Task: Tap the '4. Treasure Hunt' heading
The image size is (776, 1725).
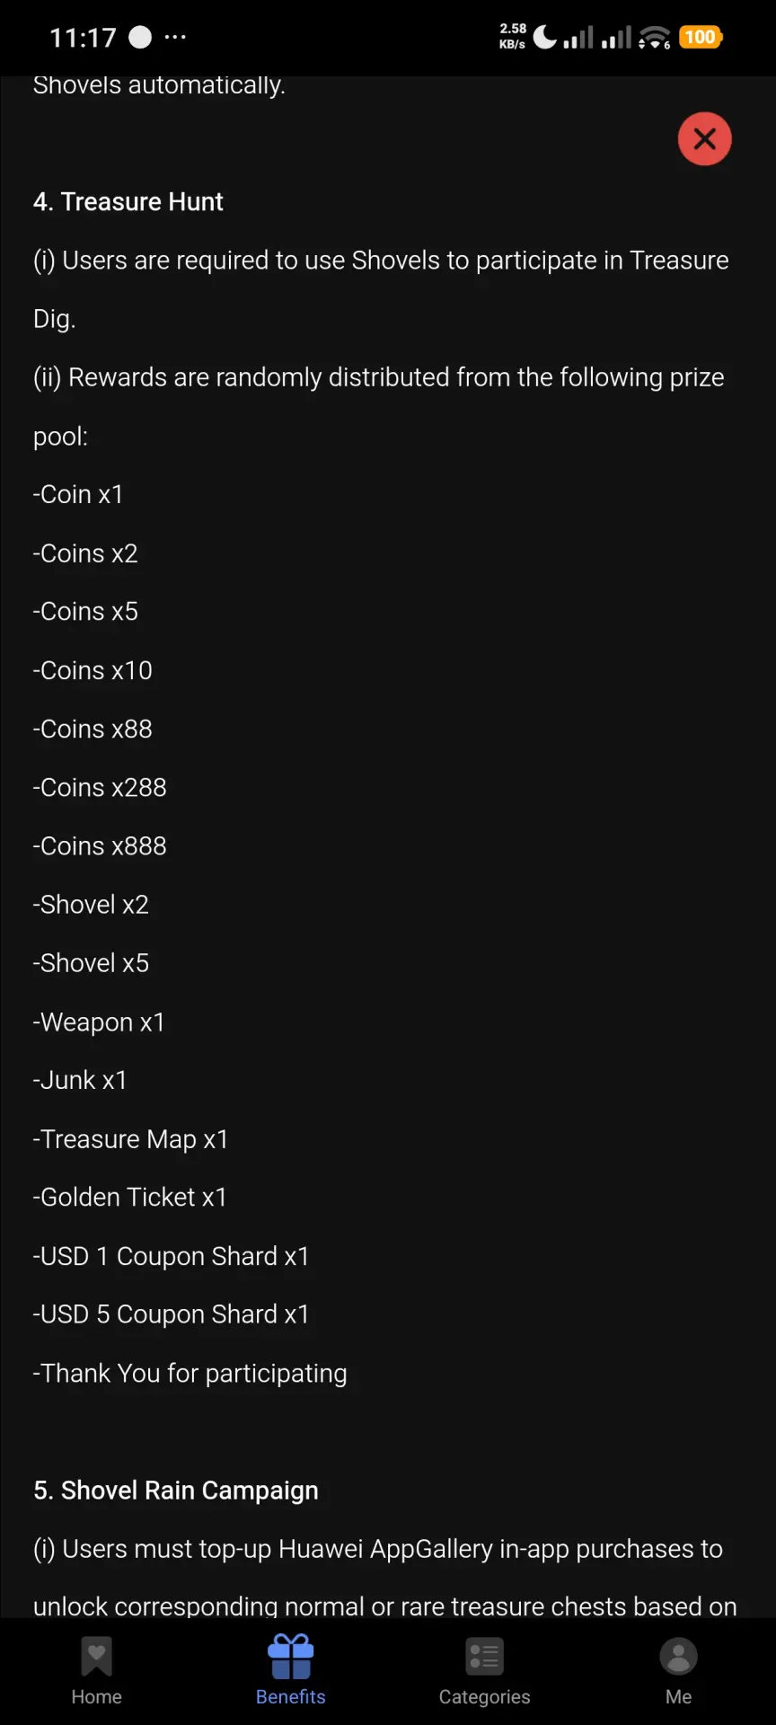Action: 128,201
